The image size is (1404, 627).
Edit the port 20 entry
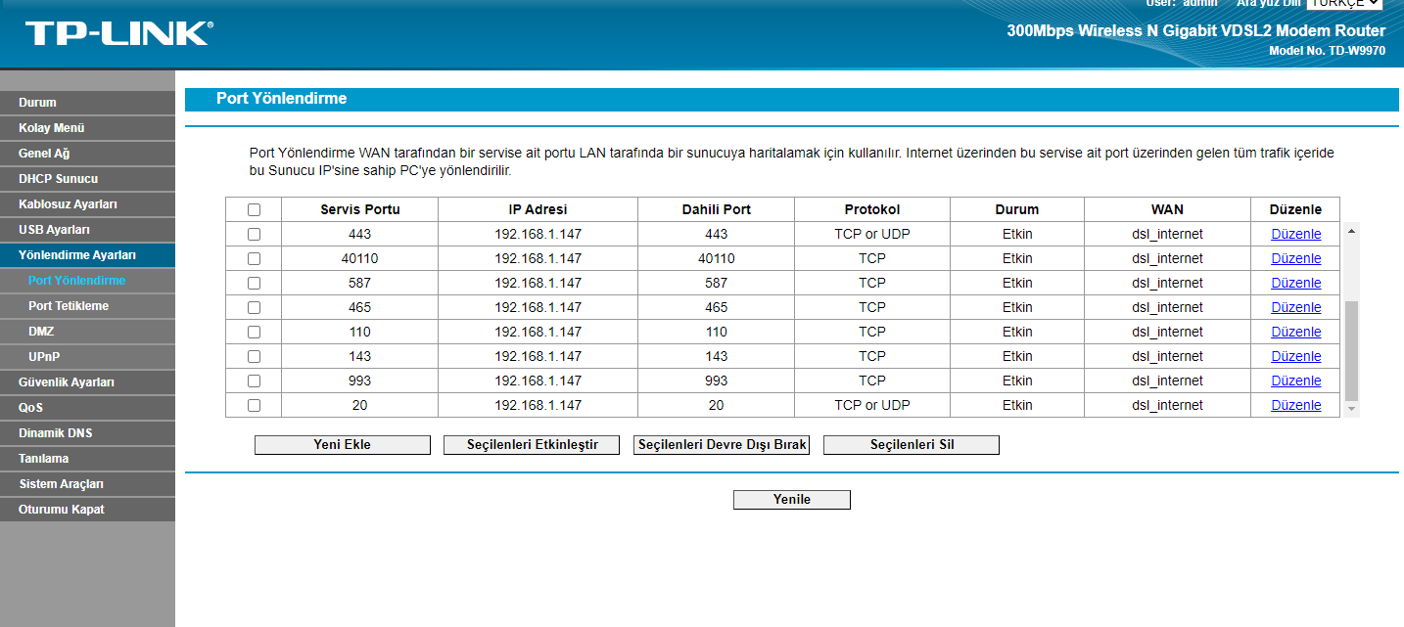pyautogui.click(x=1295, y=405)
